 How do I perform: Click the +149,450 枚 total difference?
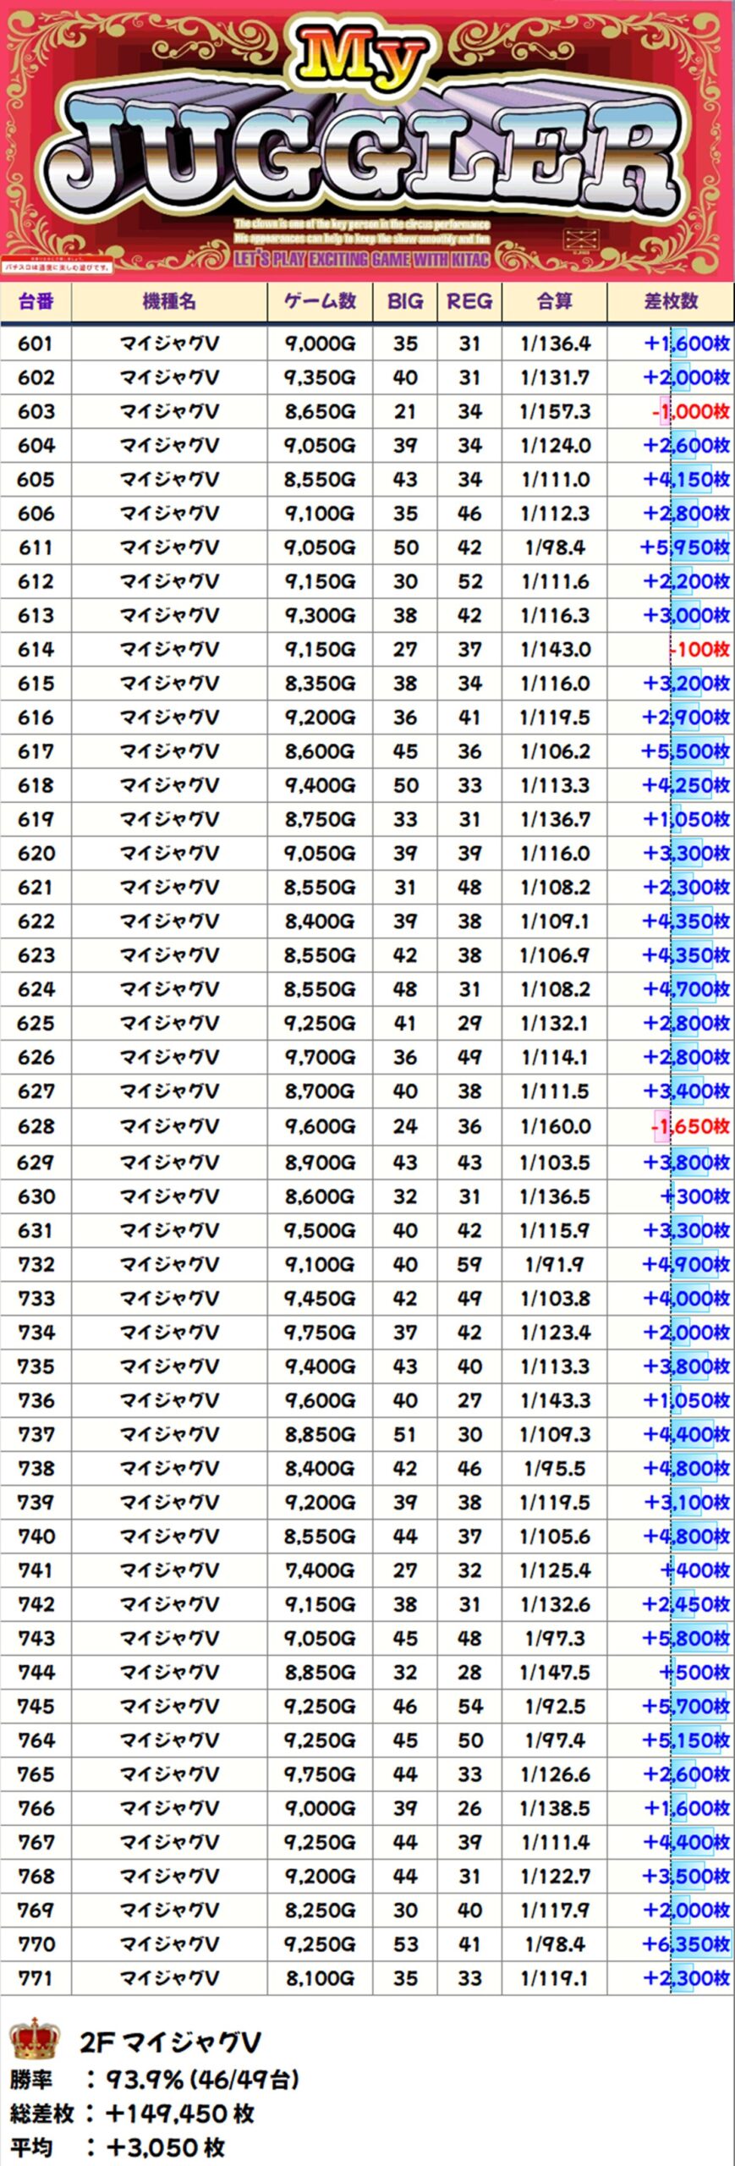tap(179, 2114)
